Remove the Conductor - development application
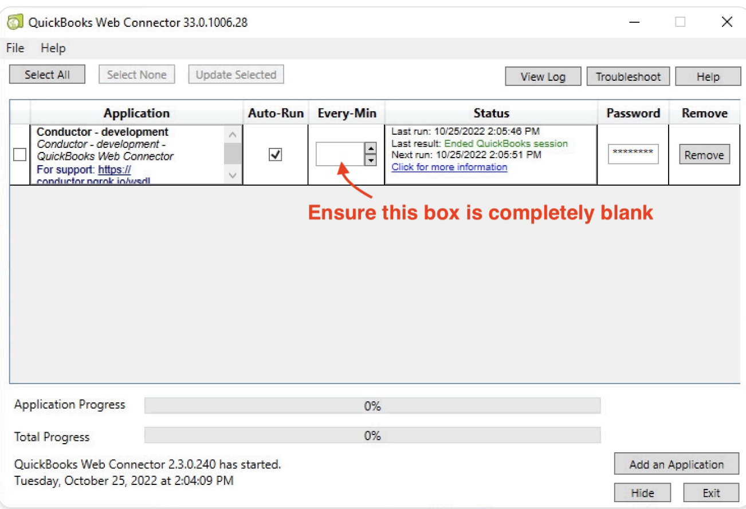The width and height of the screenshot is (746, 509). (x=704, y=155)
